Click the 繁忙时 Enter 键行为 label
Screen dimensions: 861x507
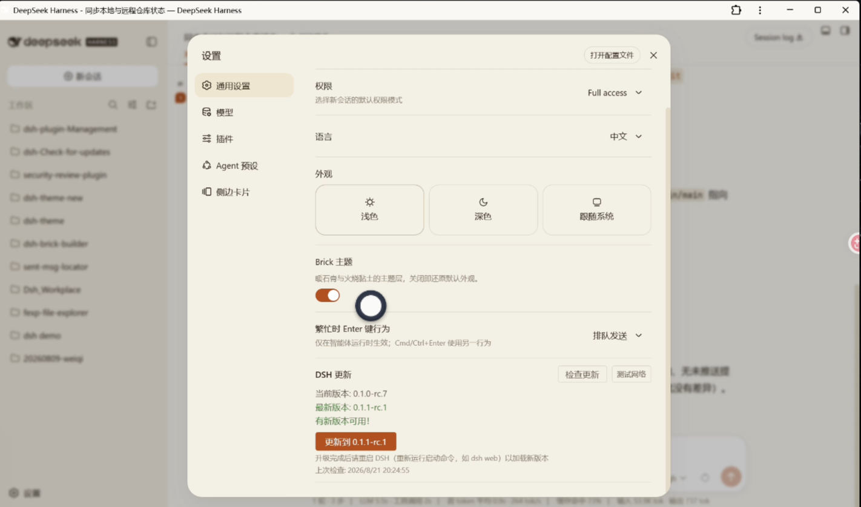[352, 329]
